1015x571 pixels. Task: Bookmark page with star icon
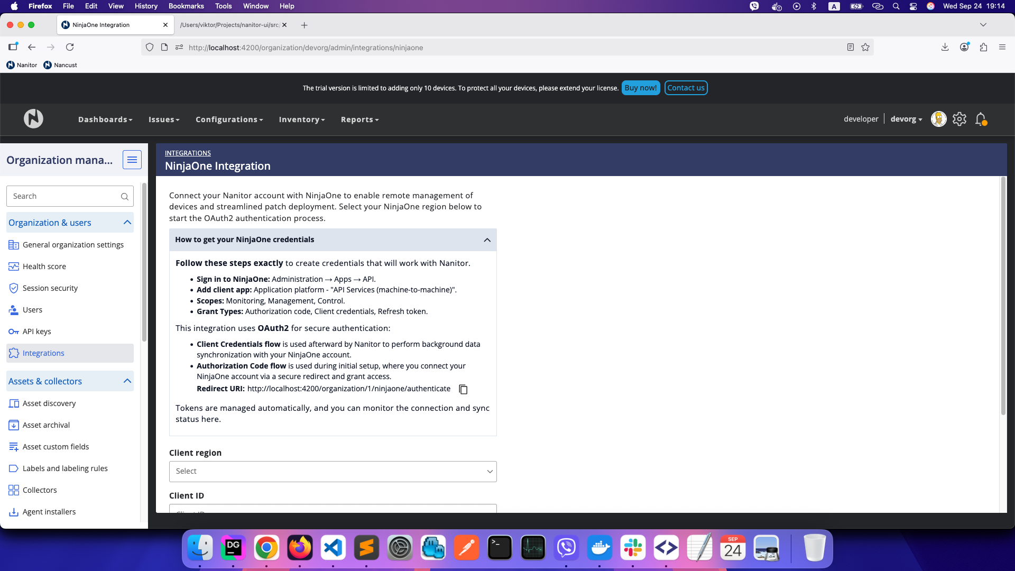pyautogui.click(x=865, y=48)
